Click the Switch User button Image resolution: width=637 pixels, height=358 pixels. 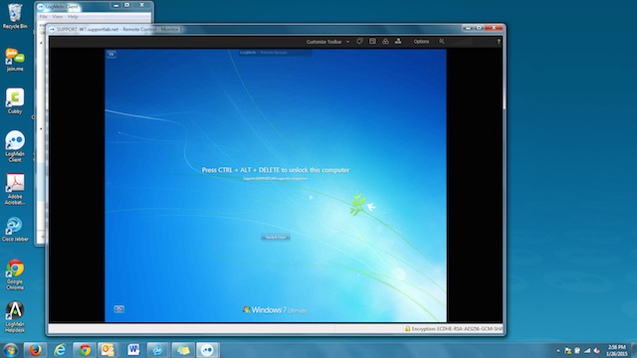tap(276, 237)
